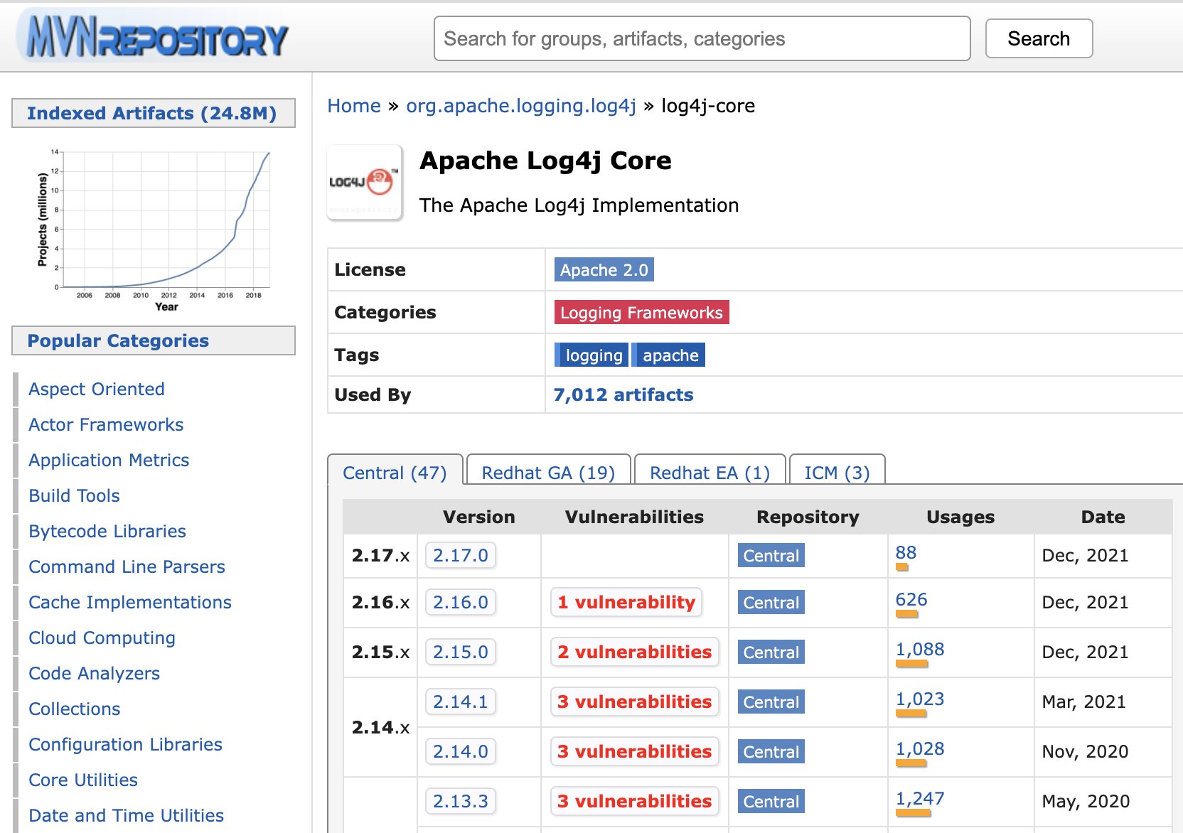The image size is (1183, 833).
Task: View 3 vulnerabilities for version 2.14.1
Action: [x=634, y=702]
